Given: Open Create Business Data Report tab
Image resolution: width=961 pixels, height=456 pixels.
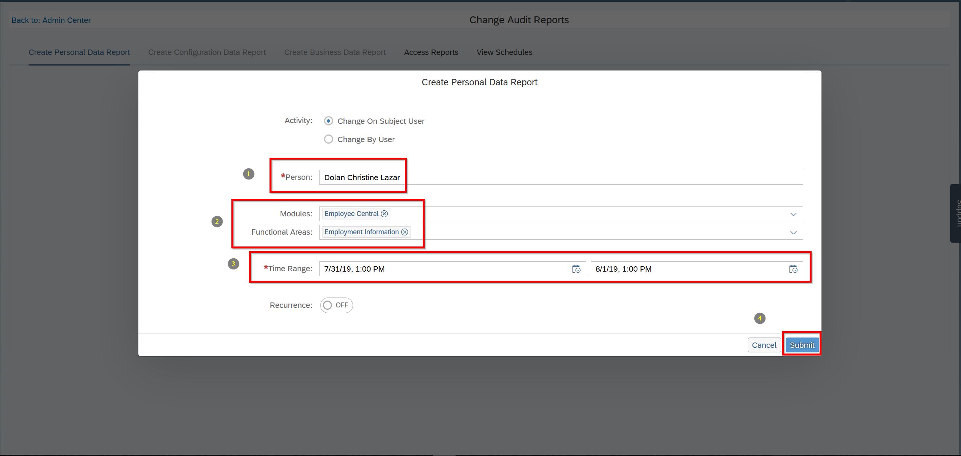Looking at the screenshot, I should click(x=335, y=52).
